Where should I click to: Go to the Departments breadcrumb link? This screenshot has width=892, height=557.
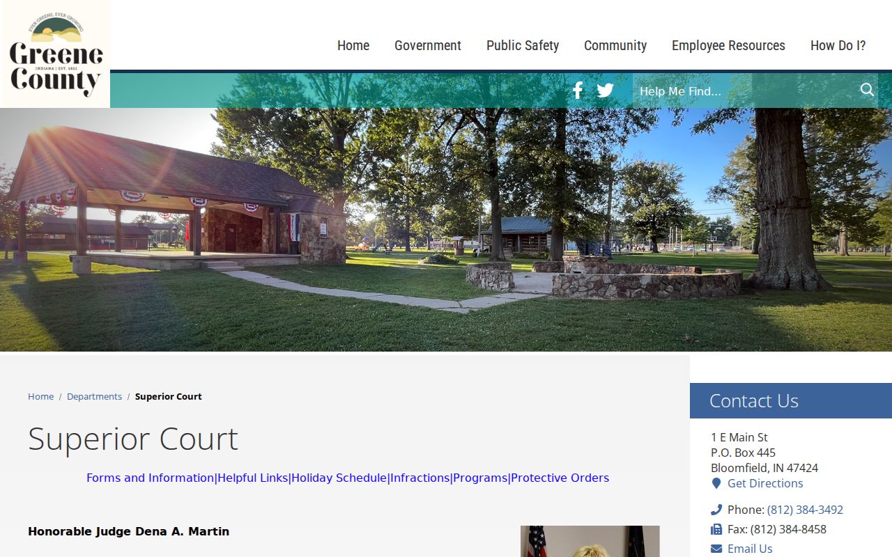(94, 396)
